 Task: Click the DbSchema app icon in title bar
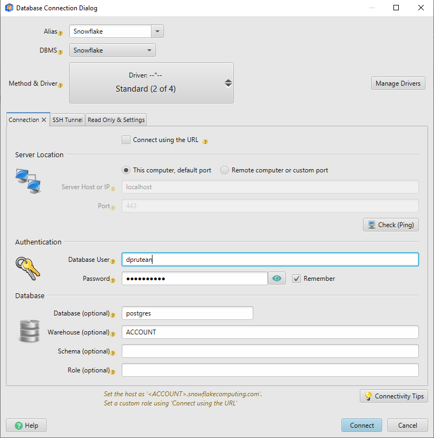(x=9, y=8)
